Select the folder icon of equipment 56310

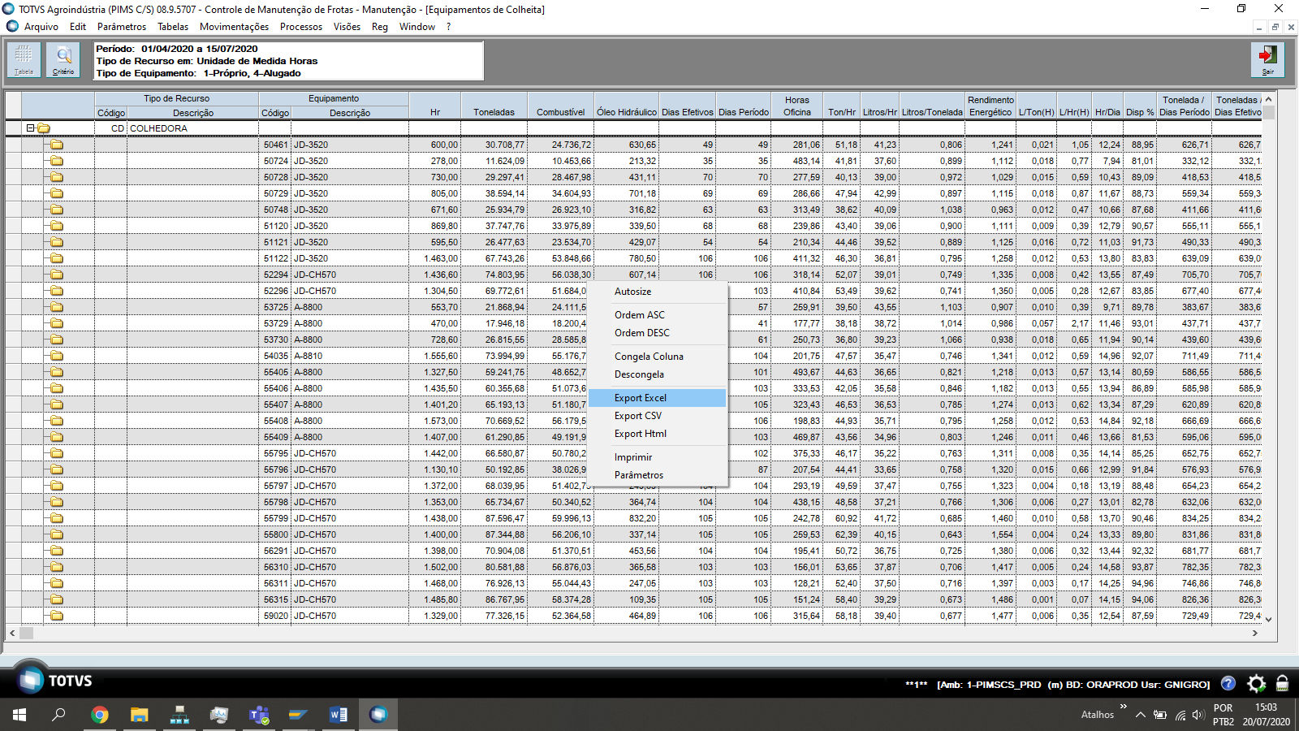point(57,567)
